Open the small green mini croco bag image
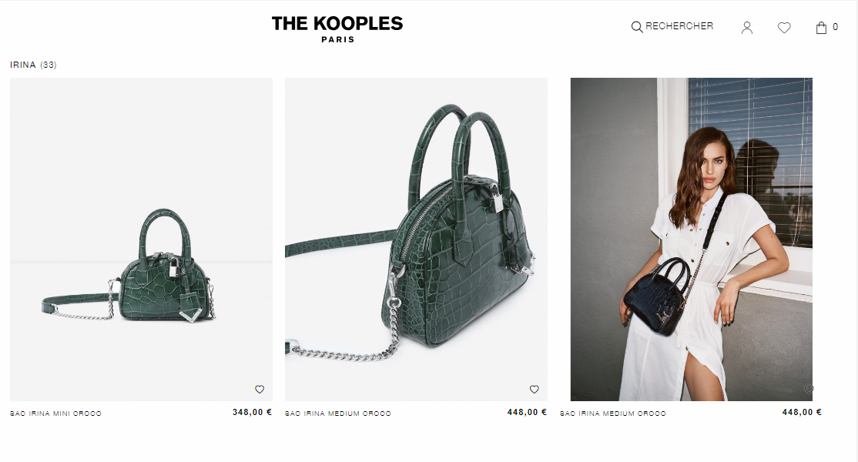The image size is (858, 462). point(141,239)
